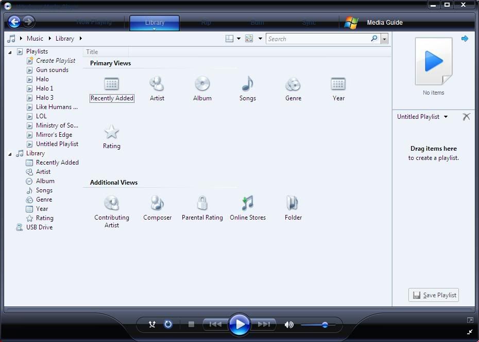
Task: Click the view options grid icon
Action: (249, 39)
